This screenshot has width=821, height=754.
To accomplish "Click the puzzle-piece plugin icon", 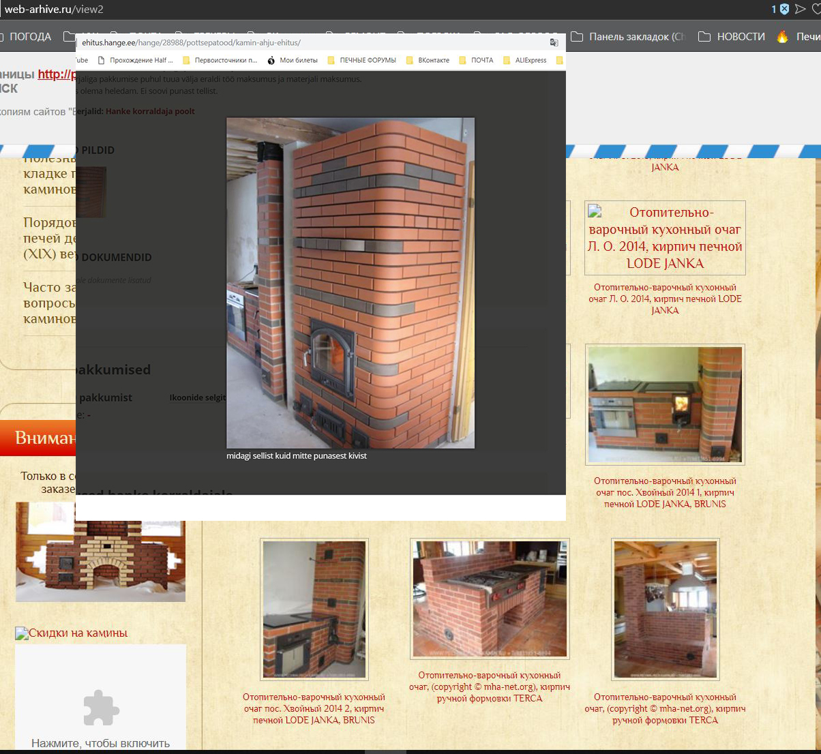I will pos(101,708).
